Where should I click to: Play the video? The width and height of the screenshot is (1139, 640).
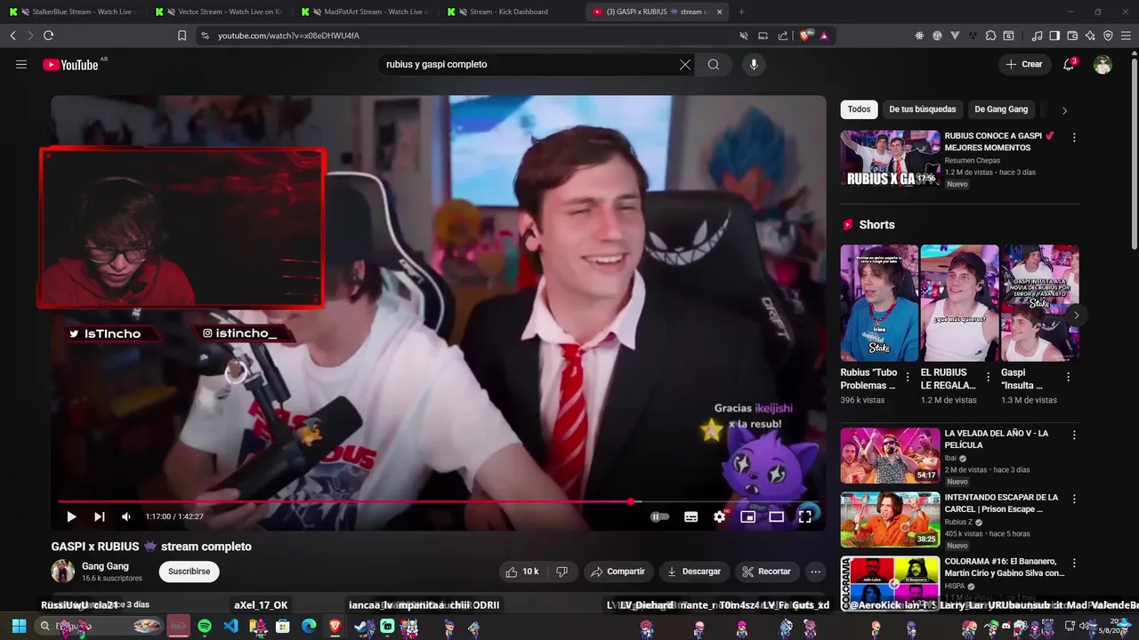[x=71, y=516]
